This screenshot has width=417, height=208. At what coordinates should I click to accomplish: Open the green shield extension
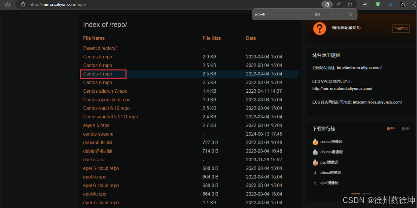(x=378, y=4)
